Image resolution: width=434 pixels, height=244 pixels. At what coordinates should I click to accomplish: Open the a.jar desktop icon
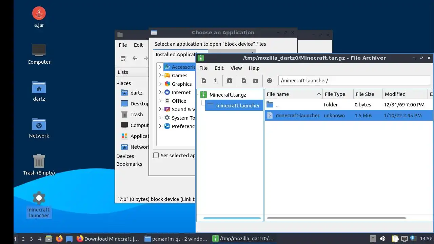39,17
